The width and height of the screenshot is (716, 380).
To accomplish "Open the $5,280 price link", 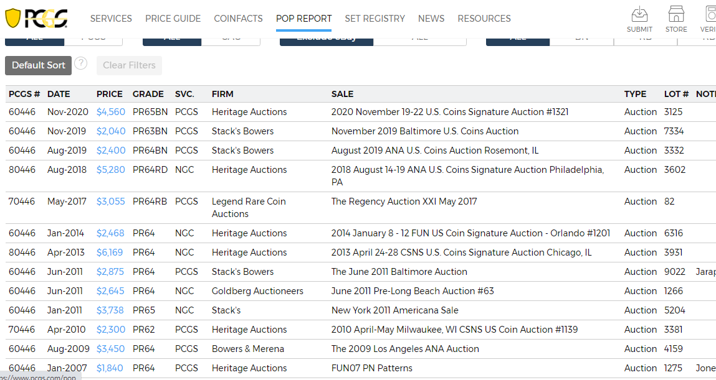I will (110, 170).
